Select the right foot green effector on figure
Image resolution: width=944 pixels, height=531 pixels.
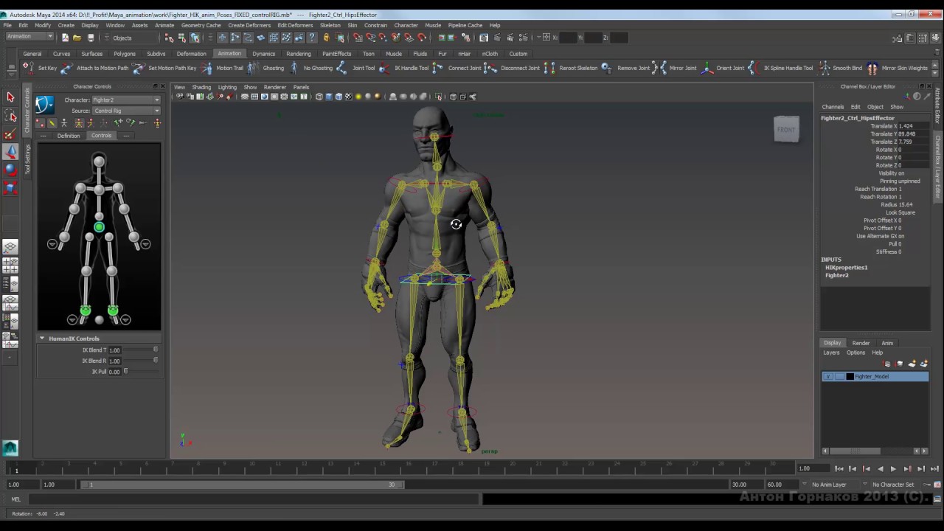[113, 310]
